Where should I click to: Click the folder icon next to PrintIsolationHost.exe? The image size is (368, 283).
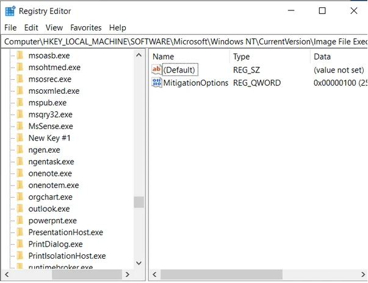coord(20,256)
